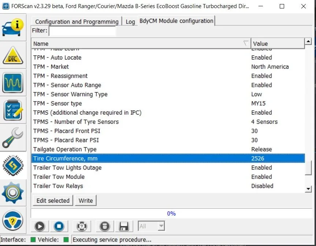316x246 pixels.
Task: Select the TPM - Market row
Action: pos(168,67)
